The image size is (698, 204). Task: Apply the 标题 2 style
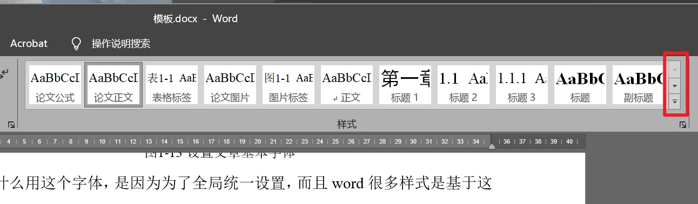pyautogui.click(x=464, y=84)
